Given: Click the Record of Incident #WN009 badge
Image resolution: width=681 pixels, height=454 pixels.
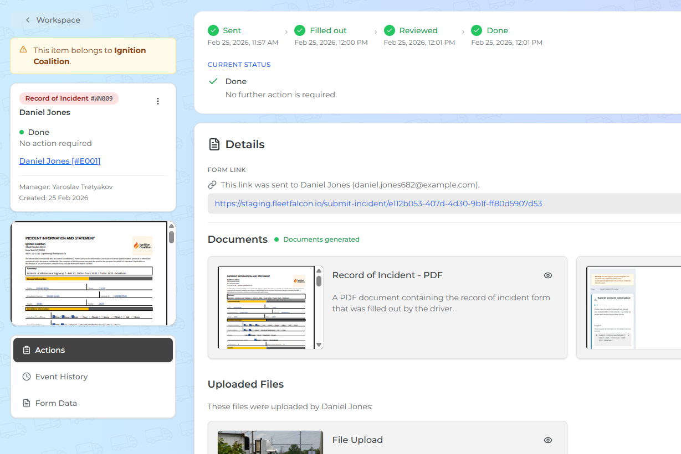Looking at the screenshot, I should (x=69, y=98).
